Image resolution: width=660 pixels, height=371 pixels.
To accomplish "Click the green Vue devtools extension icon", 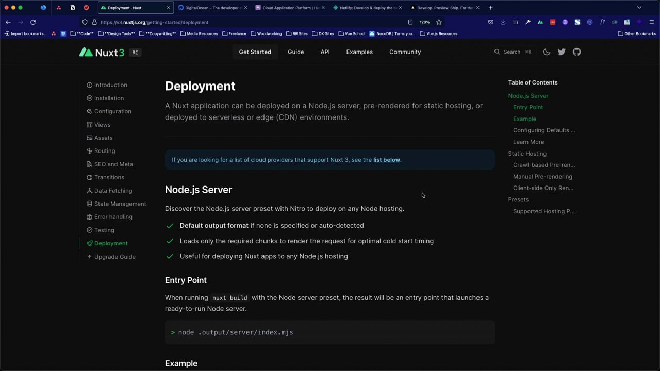I will tap(540, 22).
